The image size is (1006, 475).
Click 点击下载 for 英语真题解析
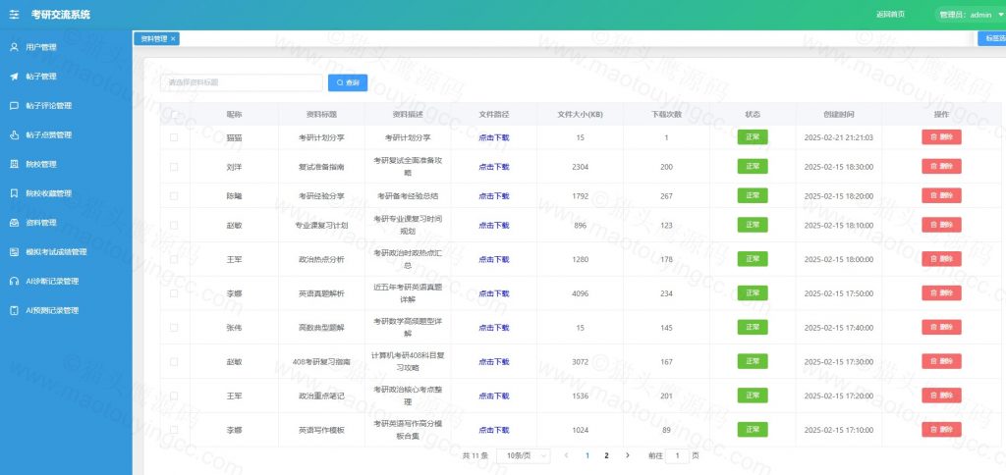493,293
